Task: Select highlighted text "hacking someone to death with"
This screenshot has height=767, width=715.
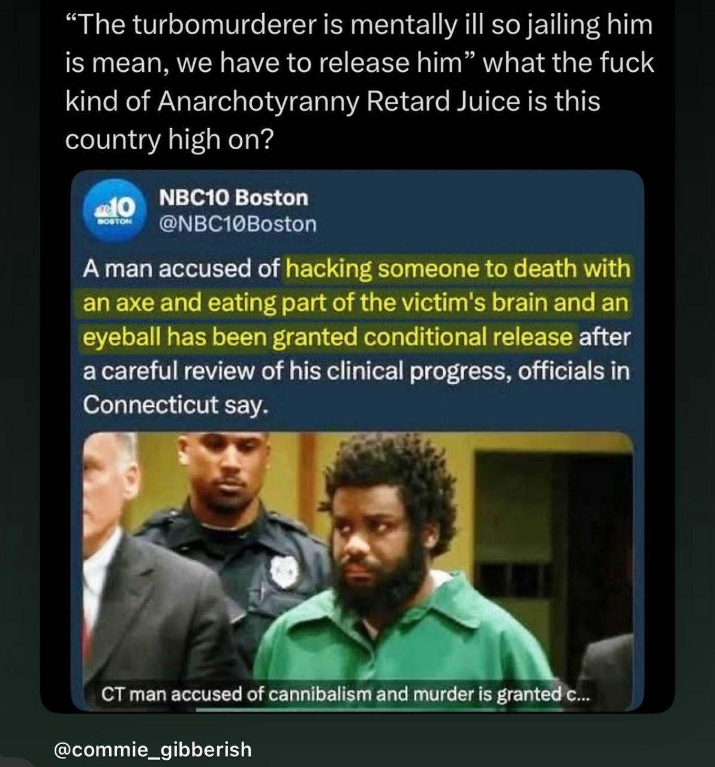Action: tap(459, 268)
